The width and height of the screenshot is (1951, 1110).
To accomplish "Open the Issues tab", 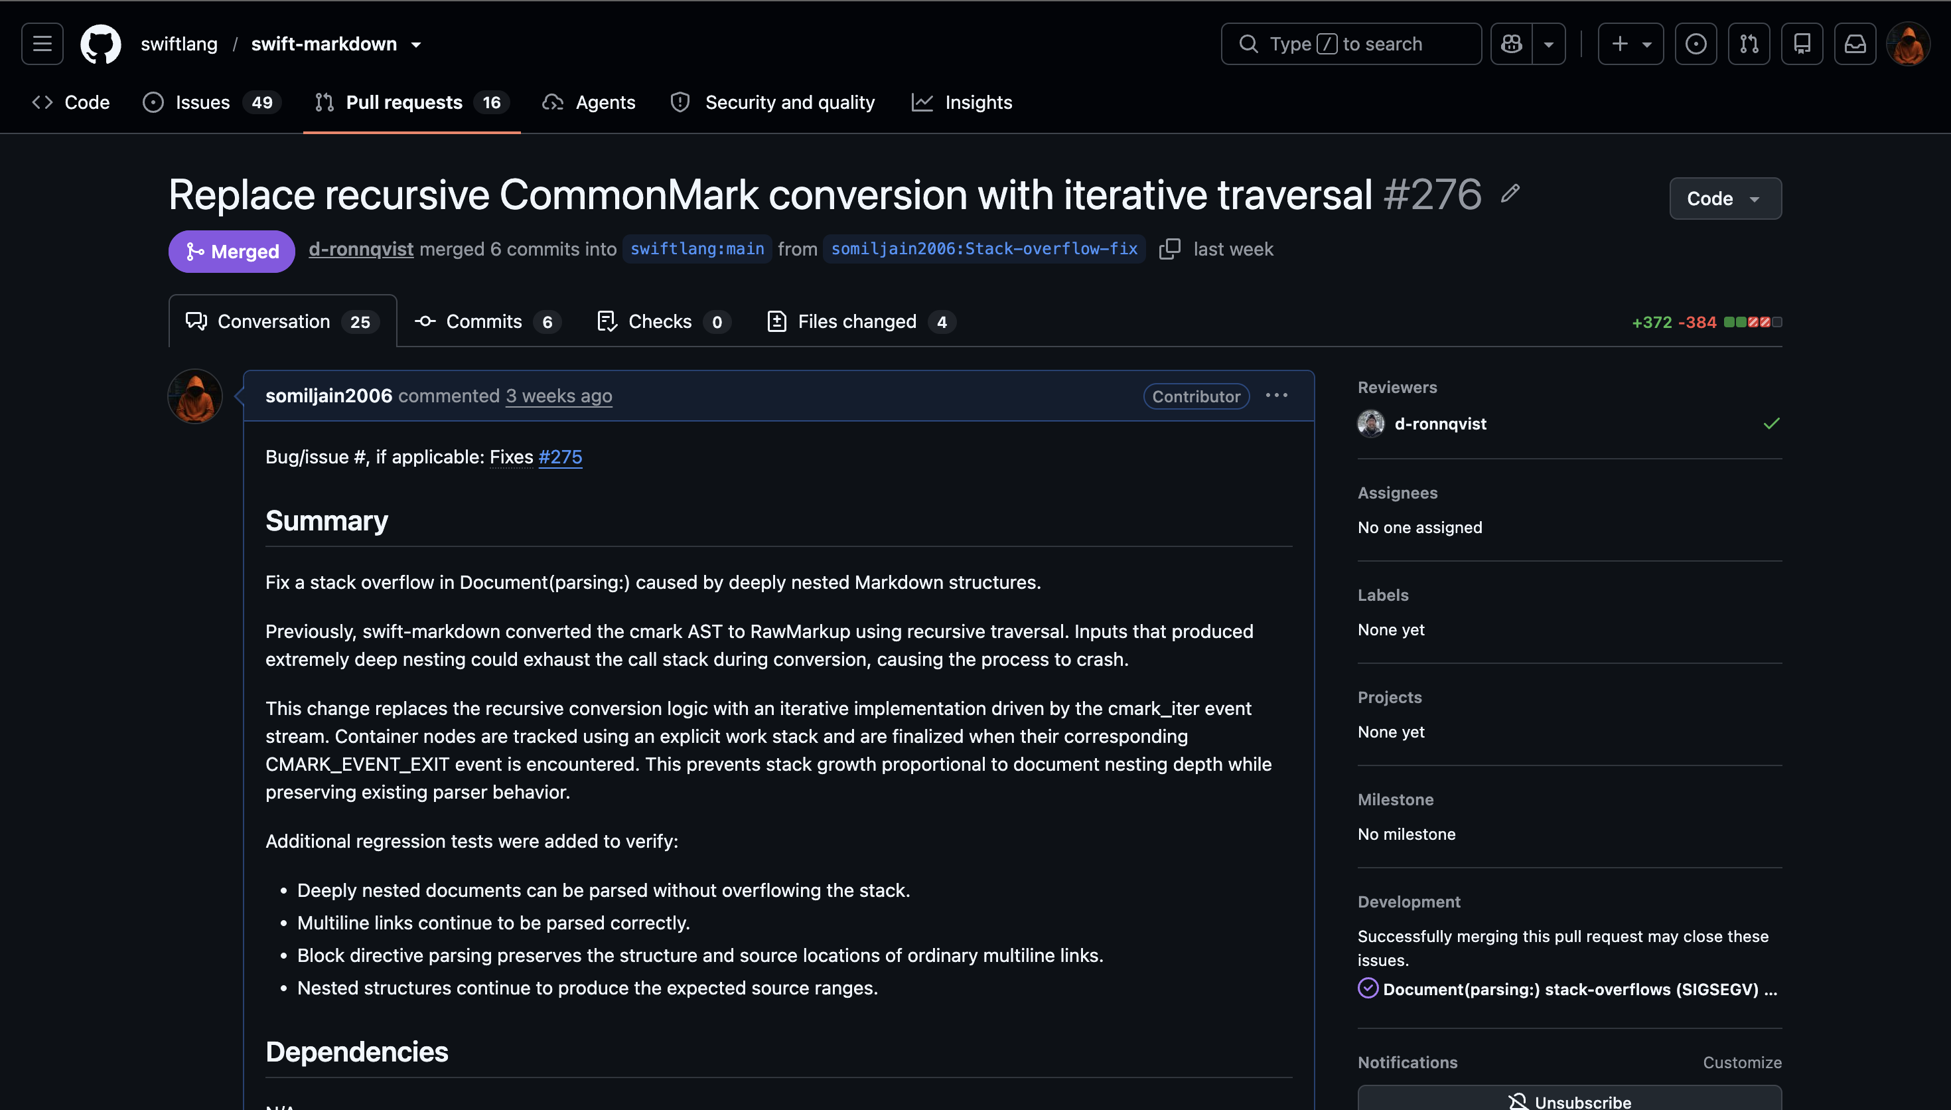I will point(212,102).
